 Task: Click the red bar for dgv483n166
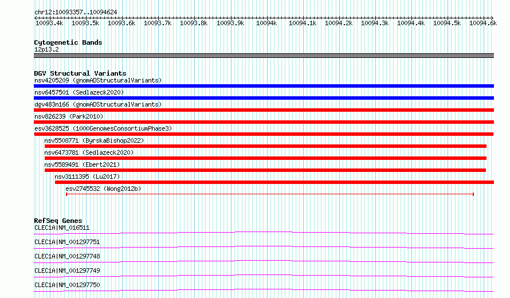[x=264, y=110]
